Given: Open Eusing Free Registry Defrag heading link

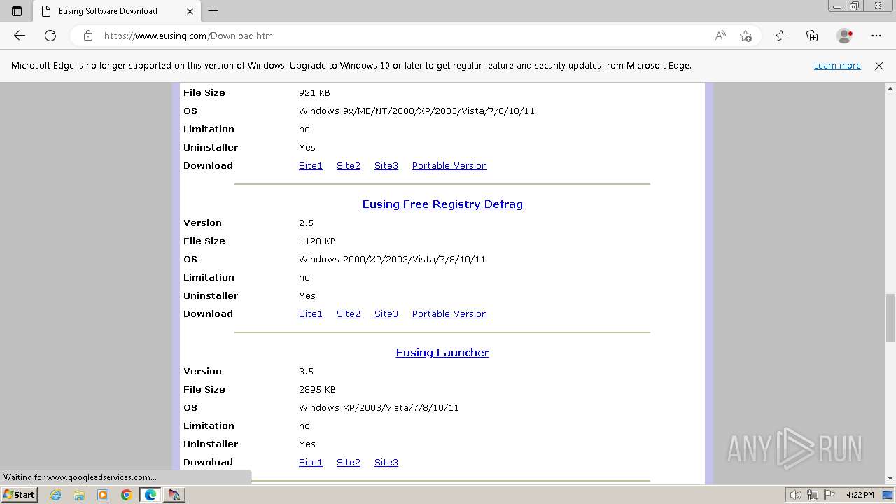Looking at the screenshot, I should 442,204.
